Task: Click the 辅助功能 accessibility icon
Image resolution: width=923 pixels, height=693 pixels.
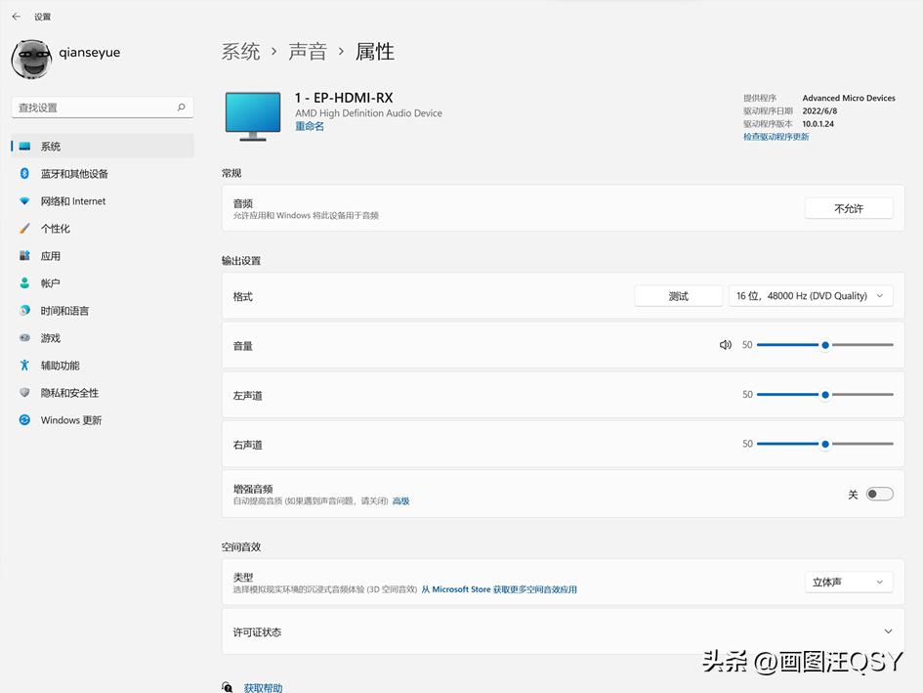Action: [24, 366]
